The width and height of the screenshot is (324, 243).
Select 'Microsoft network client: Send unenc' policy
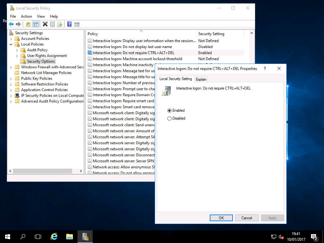pos(121,125)
